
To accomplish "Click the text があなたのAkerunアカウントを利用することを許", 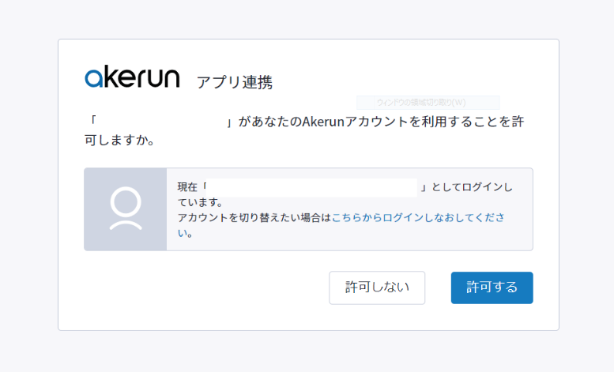I will pos(382,122).
